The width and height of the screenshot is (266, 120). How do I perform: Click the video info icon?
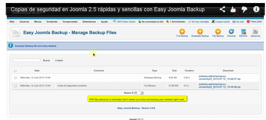click(256, 10)
